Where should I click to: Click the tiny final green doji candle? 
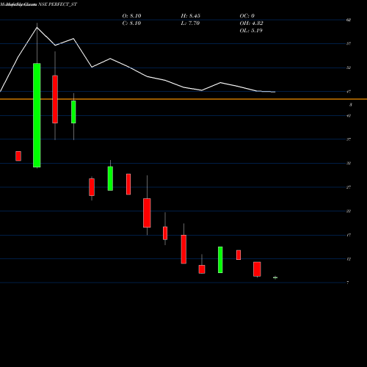click(x=275, y=277)
